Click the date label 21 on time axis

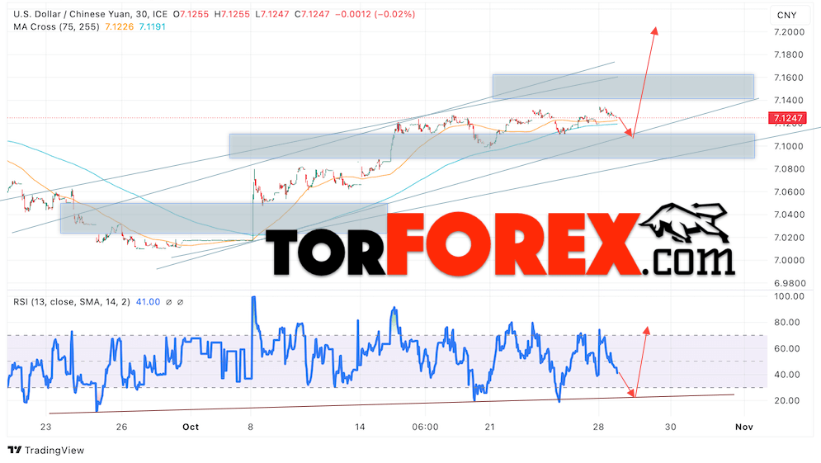pyautogui.click(x=489, y=427)
